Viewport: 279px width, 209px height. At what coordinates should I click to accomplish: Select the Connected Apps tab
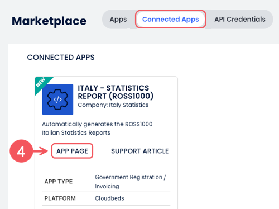point(171,20)
